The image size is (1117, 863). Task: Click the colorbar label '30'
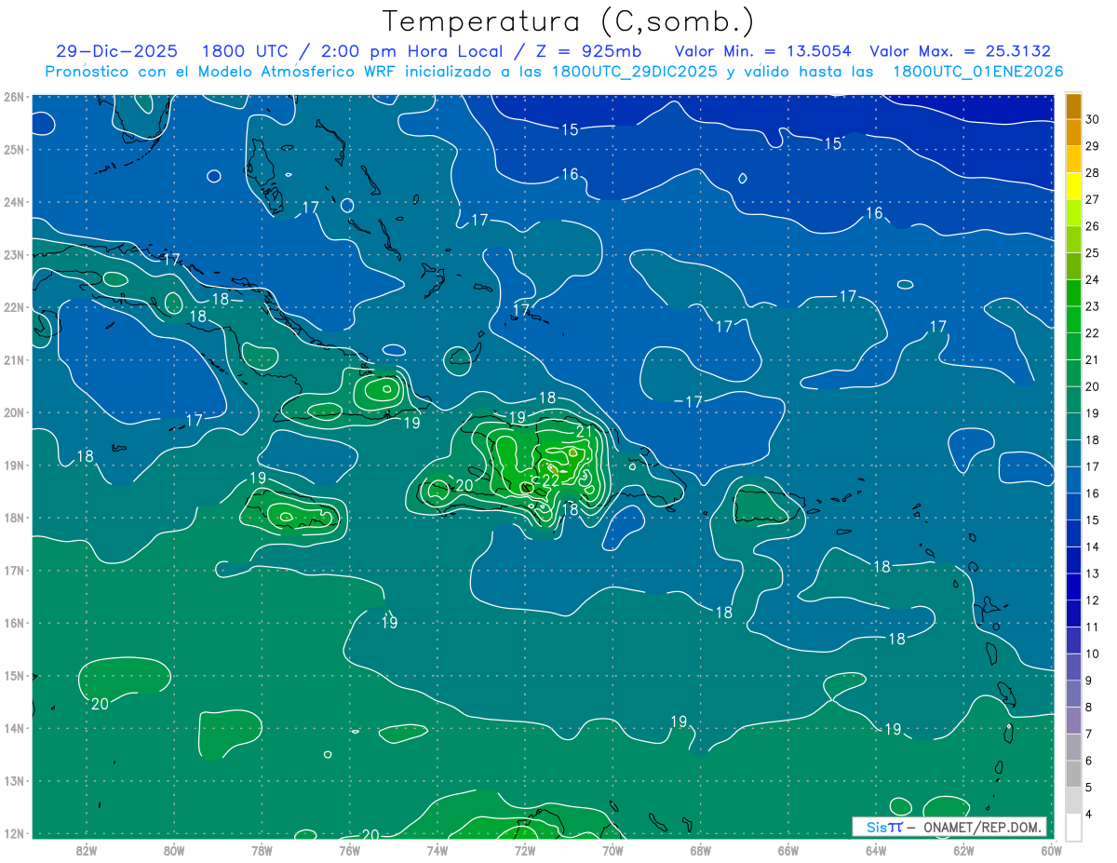[1093, 119]
